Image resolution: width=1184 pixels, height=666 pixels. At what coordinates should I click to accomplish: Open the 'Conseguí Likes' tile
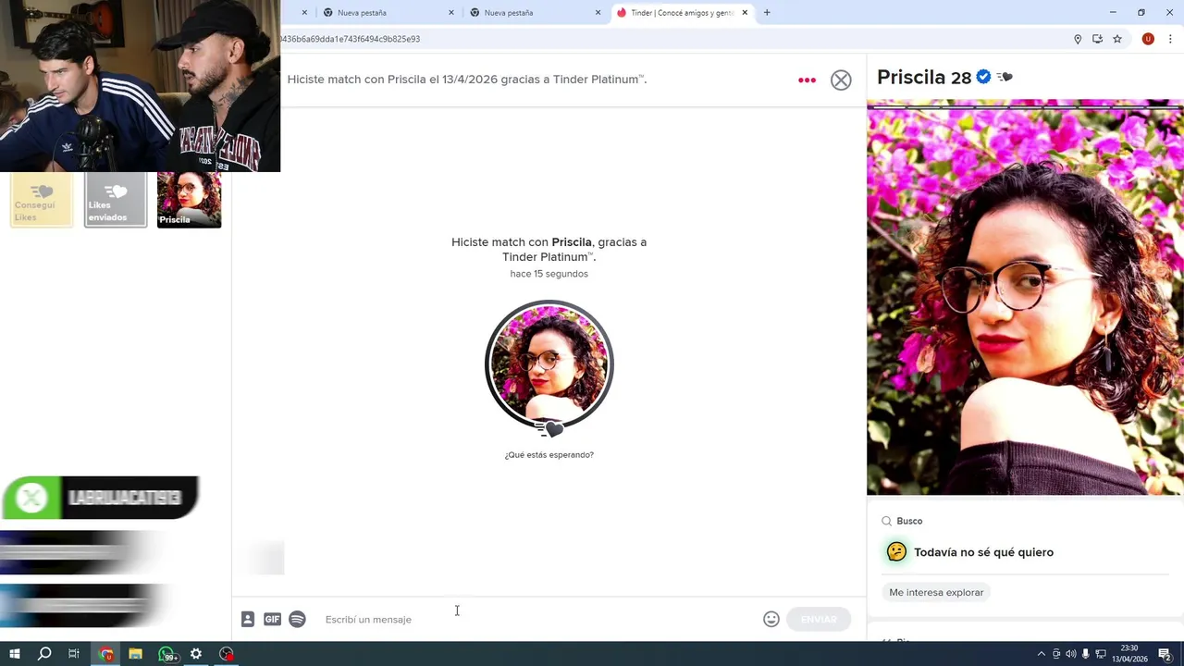point(42,200)
